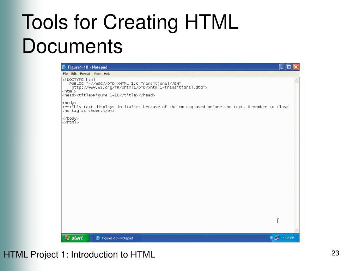Open the Format menu in Notepad
Screen dimensions: 361x271
tap(85, 74)
